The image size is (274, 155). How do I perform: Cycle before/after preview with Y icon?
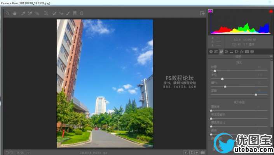[x=185, y=153]
